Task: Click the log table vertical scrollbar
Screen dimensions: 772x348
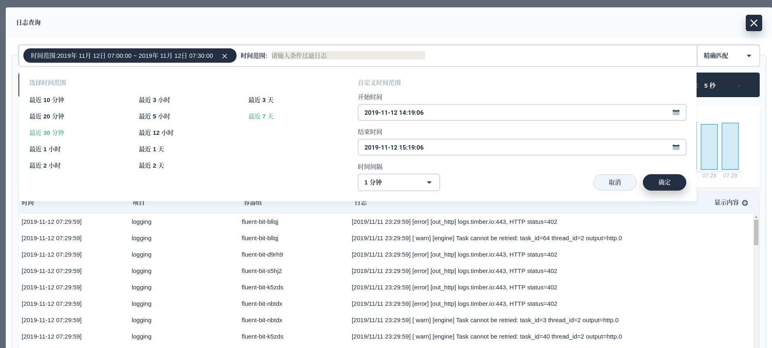Action: pos(756,232)
